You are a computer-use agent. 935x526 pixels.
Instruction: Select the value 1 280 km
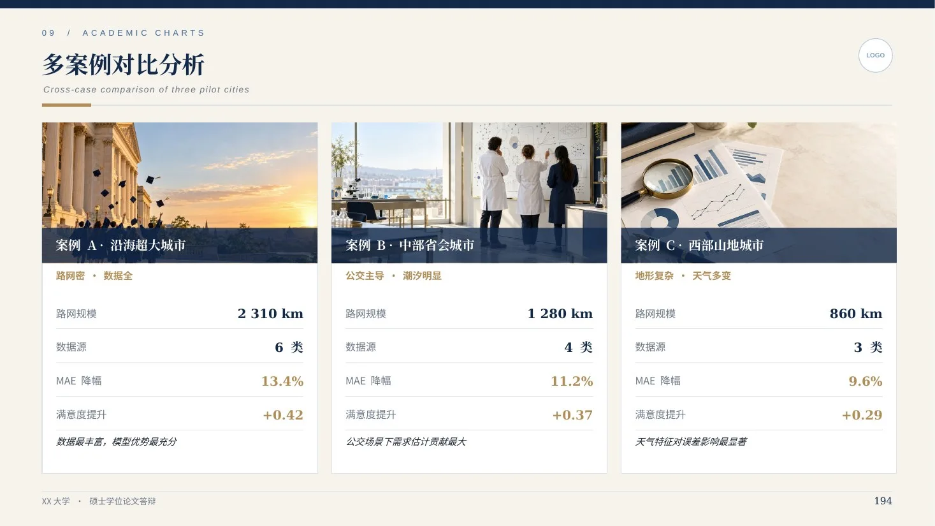560,314
